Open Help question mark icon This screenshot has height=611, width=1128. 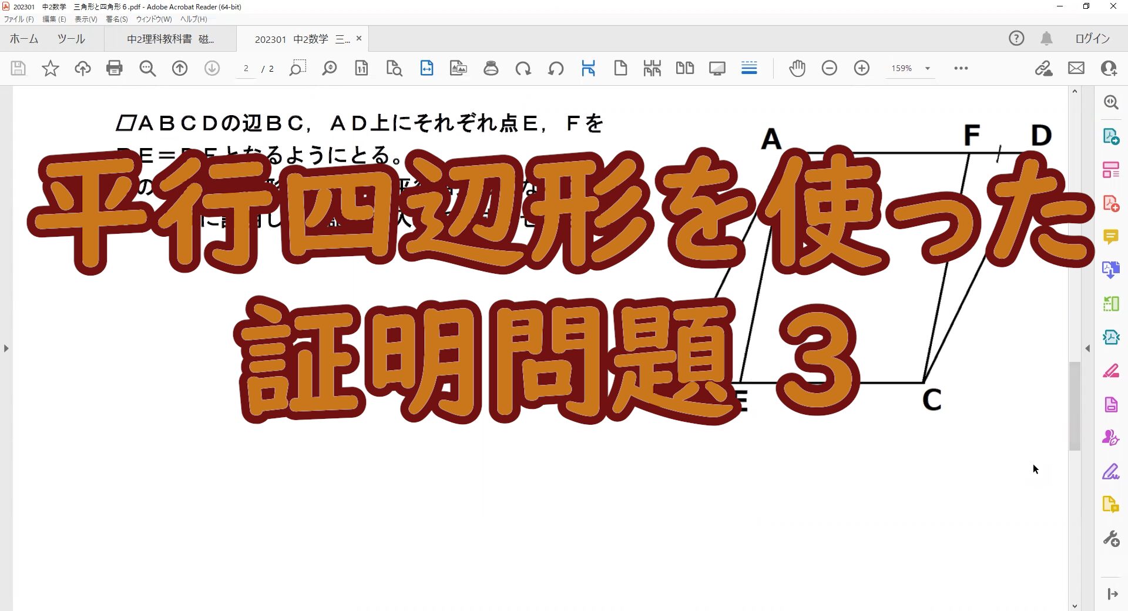[x=1016, y=38]
